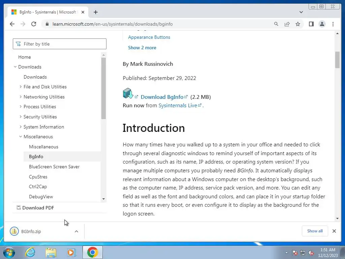Bookmark this page with the star icon

tap(298, 24)
